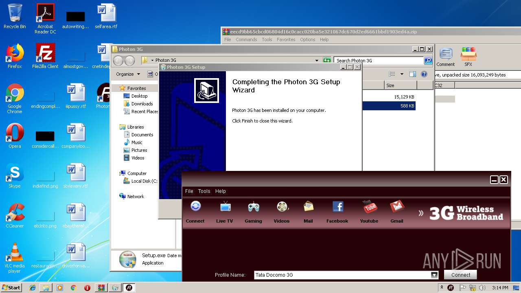Viewport: 521px width, 293px height.
Task: Launch Gaming controller icon
Action: [x=254, y=206]
